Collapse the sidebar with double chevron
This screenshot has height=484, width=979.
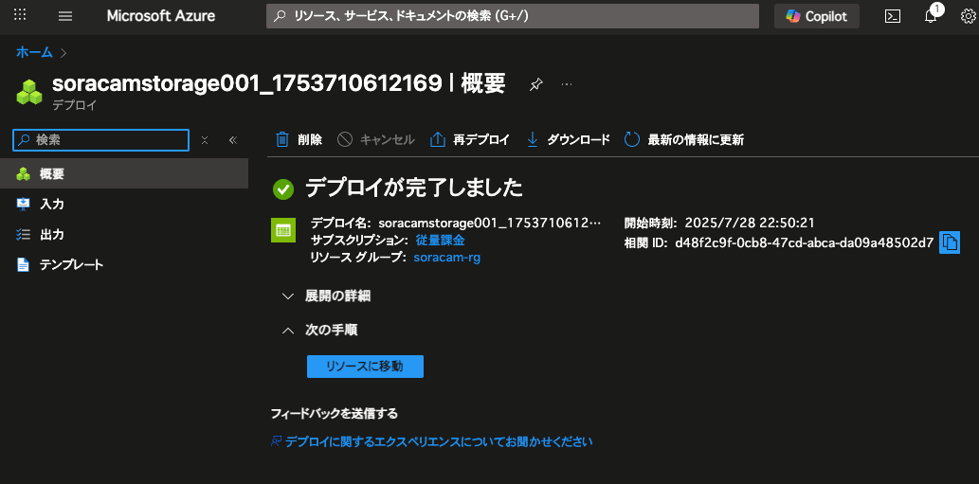[x=233, y=140]
